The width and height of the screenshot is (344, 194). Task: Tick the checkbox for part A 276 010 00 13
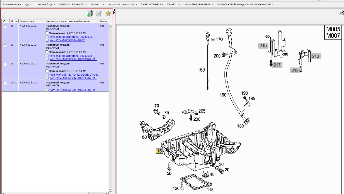pyautogui.click(x=5, y=27)
